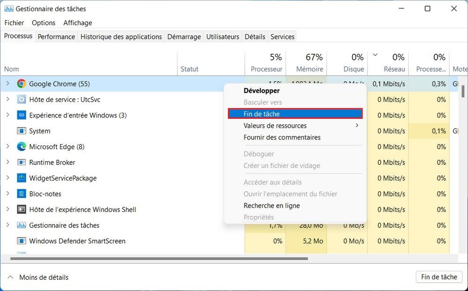Open the Affichage menu
The image size is (468, 291).
tap(78, 22)
